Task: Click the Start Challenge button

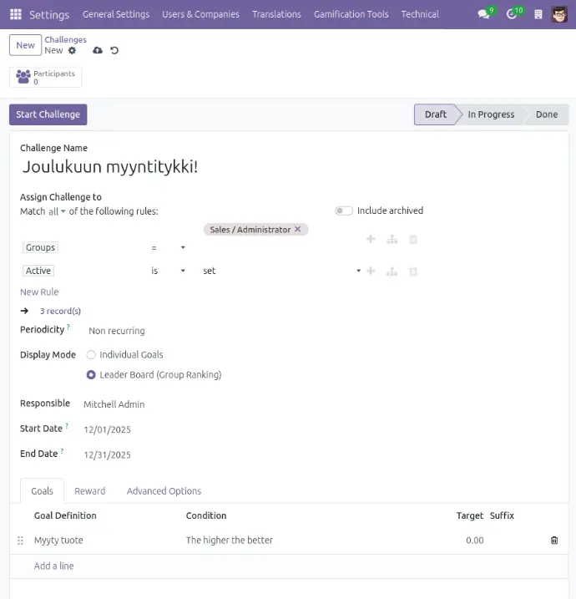Action: pyautogui.click(x=48, y=114)
